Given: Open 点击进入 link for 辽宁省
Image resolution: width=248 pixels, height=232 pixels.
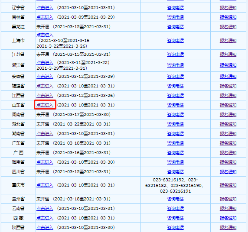Looking at the screenshot, I should coord(45,8).
